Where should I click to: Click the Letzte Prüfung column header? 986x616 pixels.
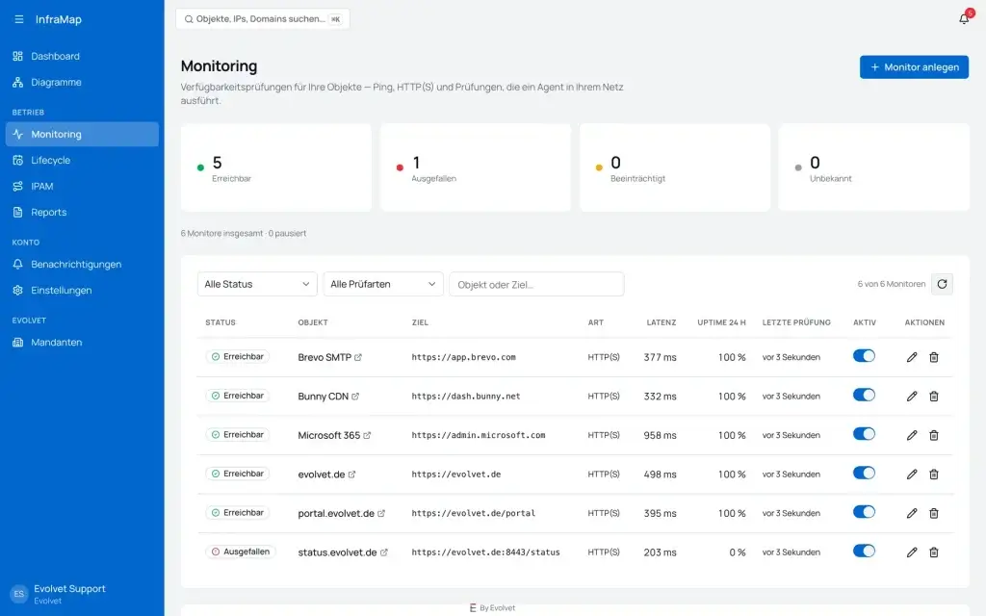click(796, 322)
